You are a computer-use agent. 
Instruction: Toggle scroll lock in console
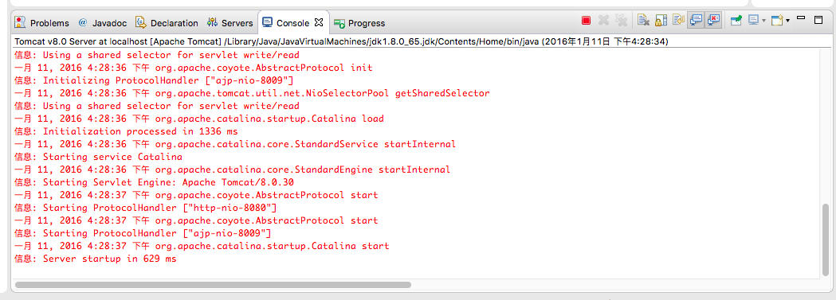pos(661,21)
